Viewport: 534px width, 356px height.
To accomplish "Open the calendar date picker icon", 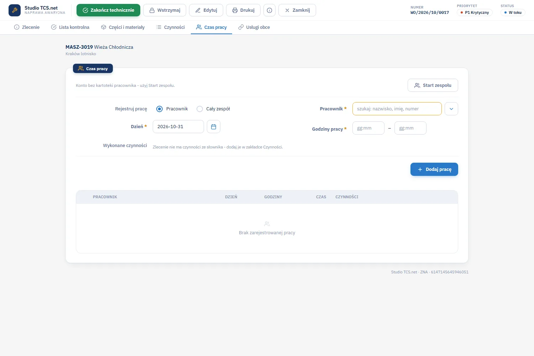I will click(214, 127).
